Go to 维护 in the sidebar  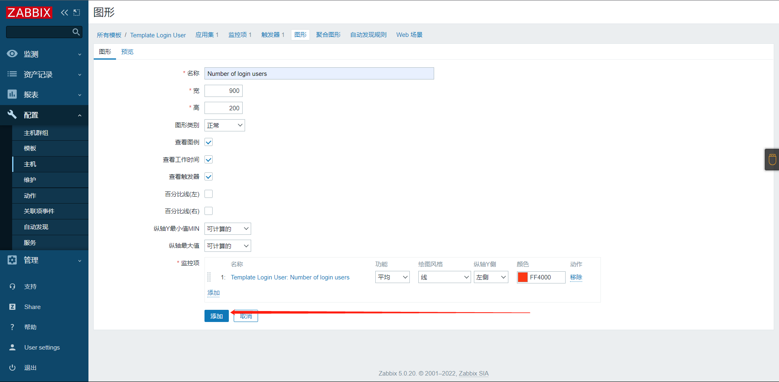(x=50, y=180)
